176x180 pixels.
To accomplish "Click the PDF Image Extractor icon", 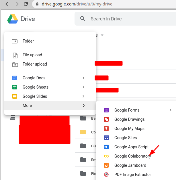I will pos(106,175).
